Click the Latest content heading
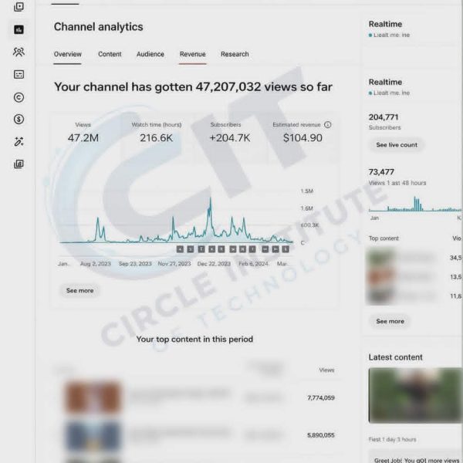This screenshot has height=463, width=463. (x=395, y=357)
